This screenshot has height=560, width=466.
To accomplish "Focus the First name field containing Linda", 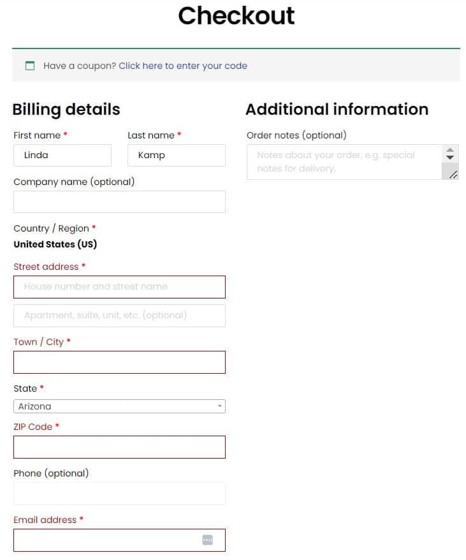I will (62, 155).
